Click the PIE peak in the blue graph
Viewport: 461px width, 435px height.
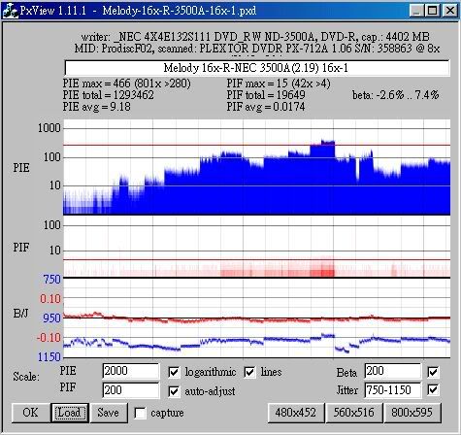327,142
